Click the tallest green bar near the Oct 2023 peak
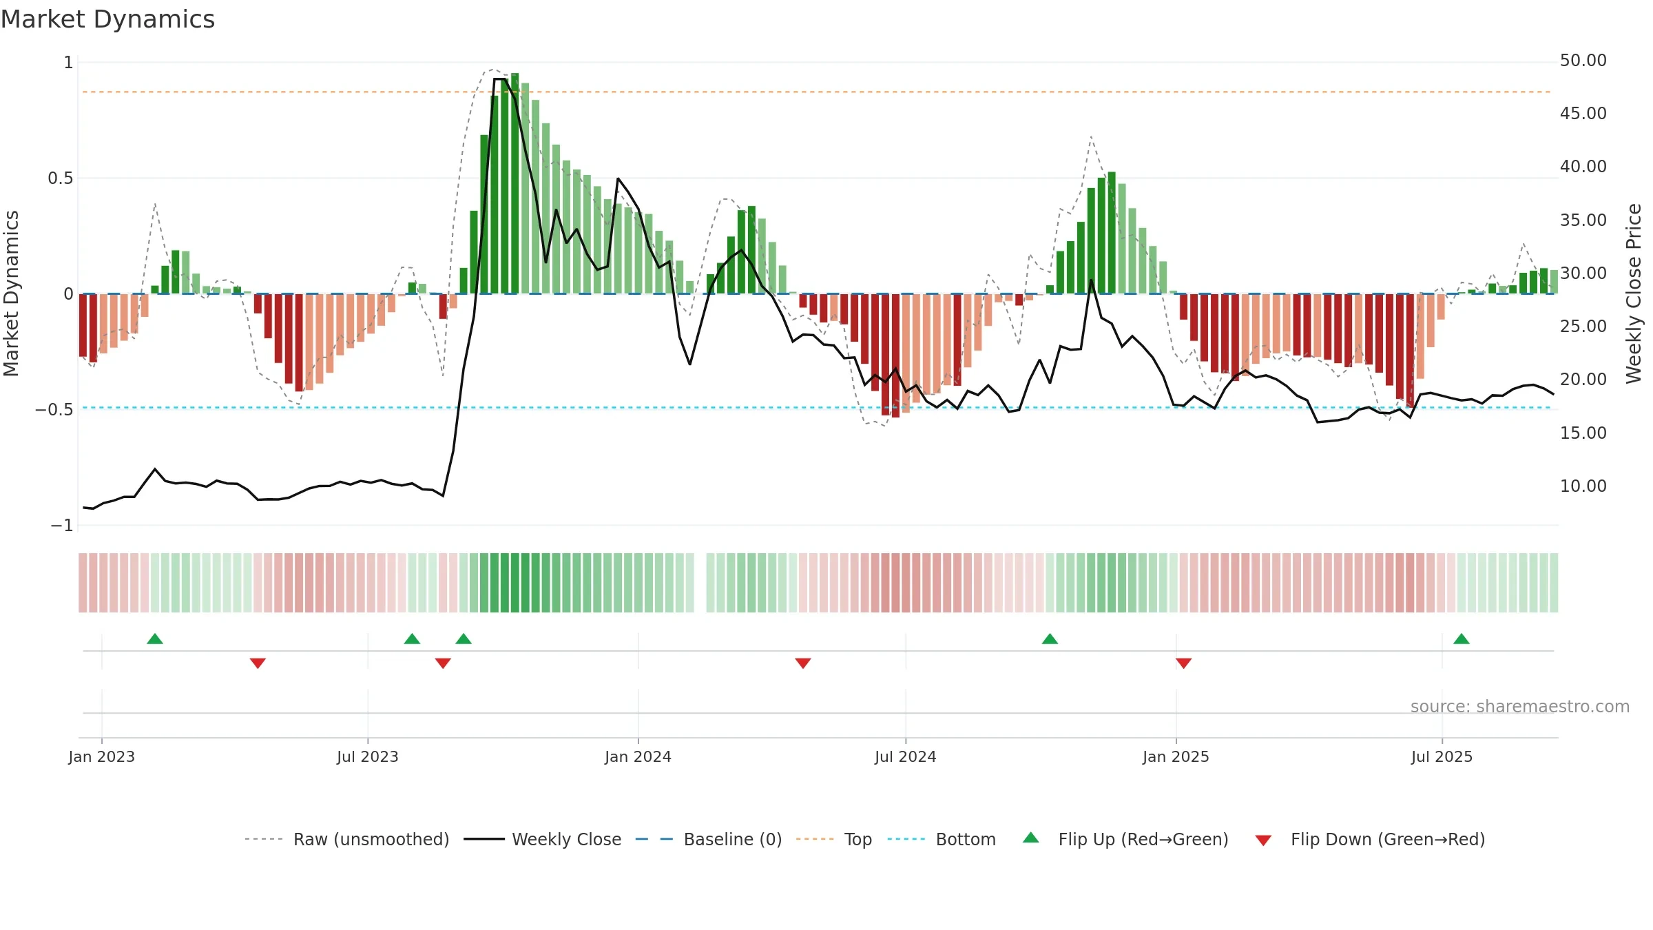The height and width of the screenshot is (930, 1653). point(515,183)
